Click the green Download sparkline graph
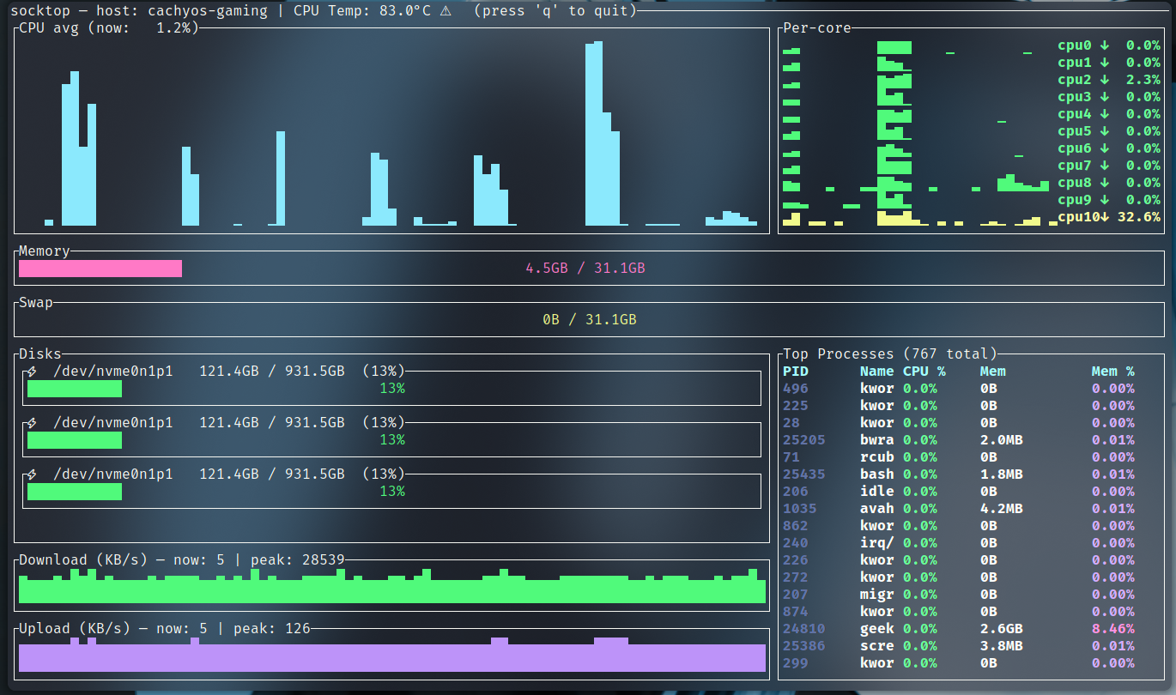 click(391, 589)
